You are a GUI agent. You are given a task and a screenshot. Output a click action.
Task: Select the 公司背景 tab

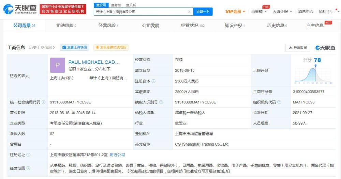pos(24,26)
